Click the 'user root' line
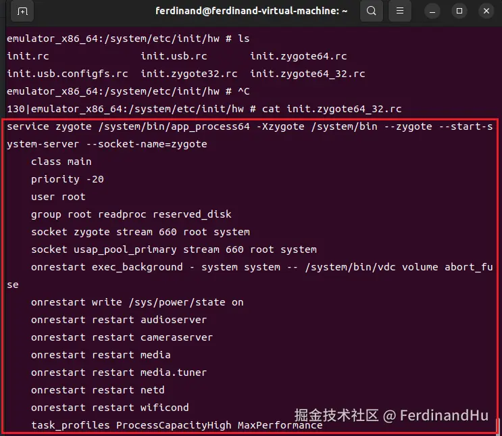The height and width of the screenshot is (436, 502). pos(58,197)
